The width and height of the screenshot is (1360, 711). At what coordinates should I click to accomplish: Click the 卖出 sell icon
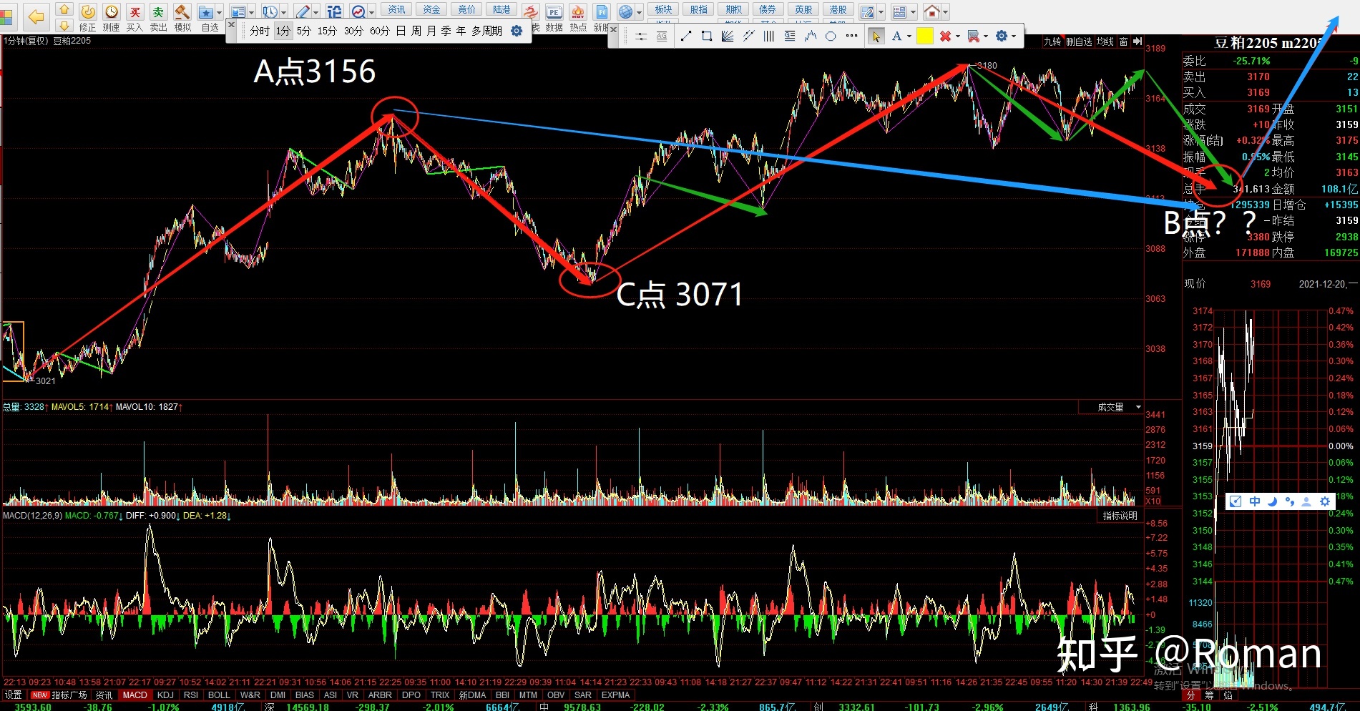point(158,13)
